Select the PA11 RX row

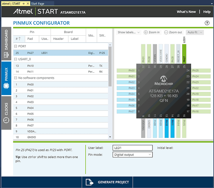(61, 72)
